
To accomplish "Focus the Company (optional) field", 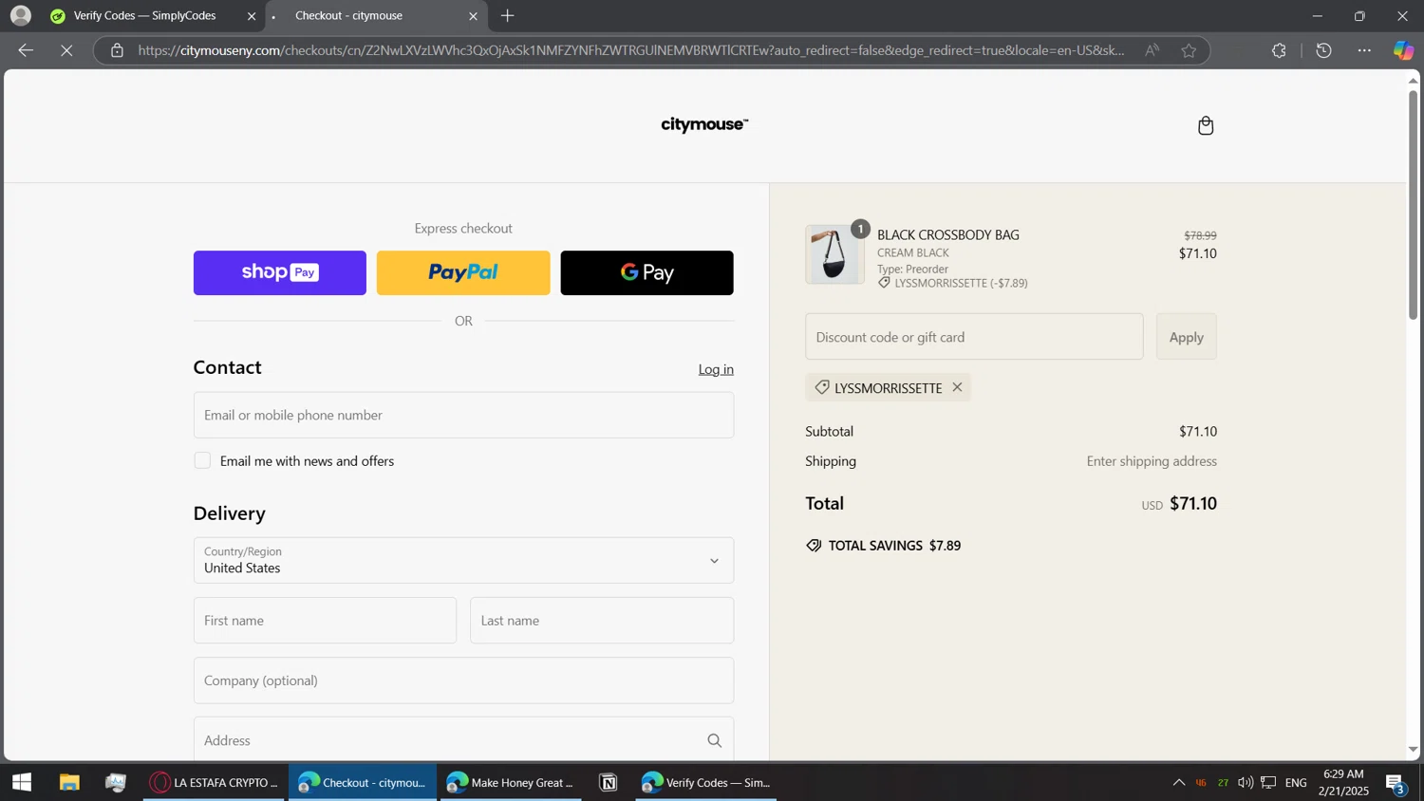I will tap(463, 680).
